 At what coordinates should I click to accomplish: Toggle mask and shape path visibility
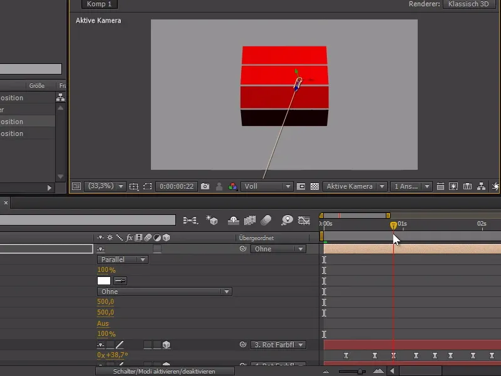point(147,186)
